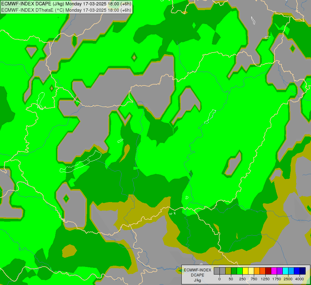
Task: Select the '1250' legend value label
Action: [265, 279]
